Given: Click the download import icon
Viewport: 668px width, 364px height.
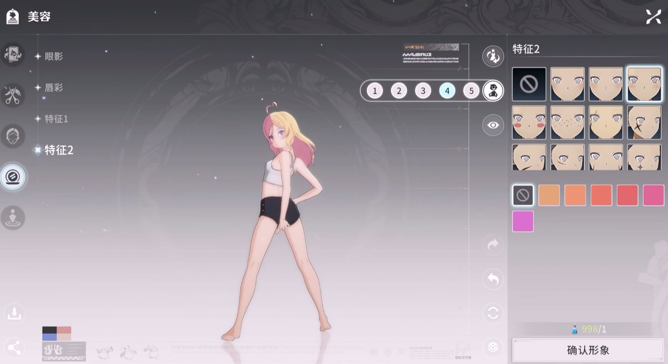Looking at the screenshot, I should tap(14, 313).
